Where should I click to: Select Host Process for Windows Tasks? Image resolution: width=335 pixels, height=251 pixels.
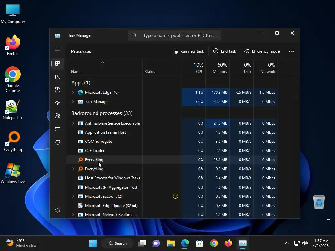click(x=113, y=178)
